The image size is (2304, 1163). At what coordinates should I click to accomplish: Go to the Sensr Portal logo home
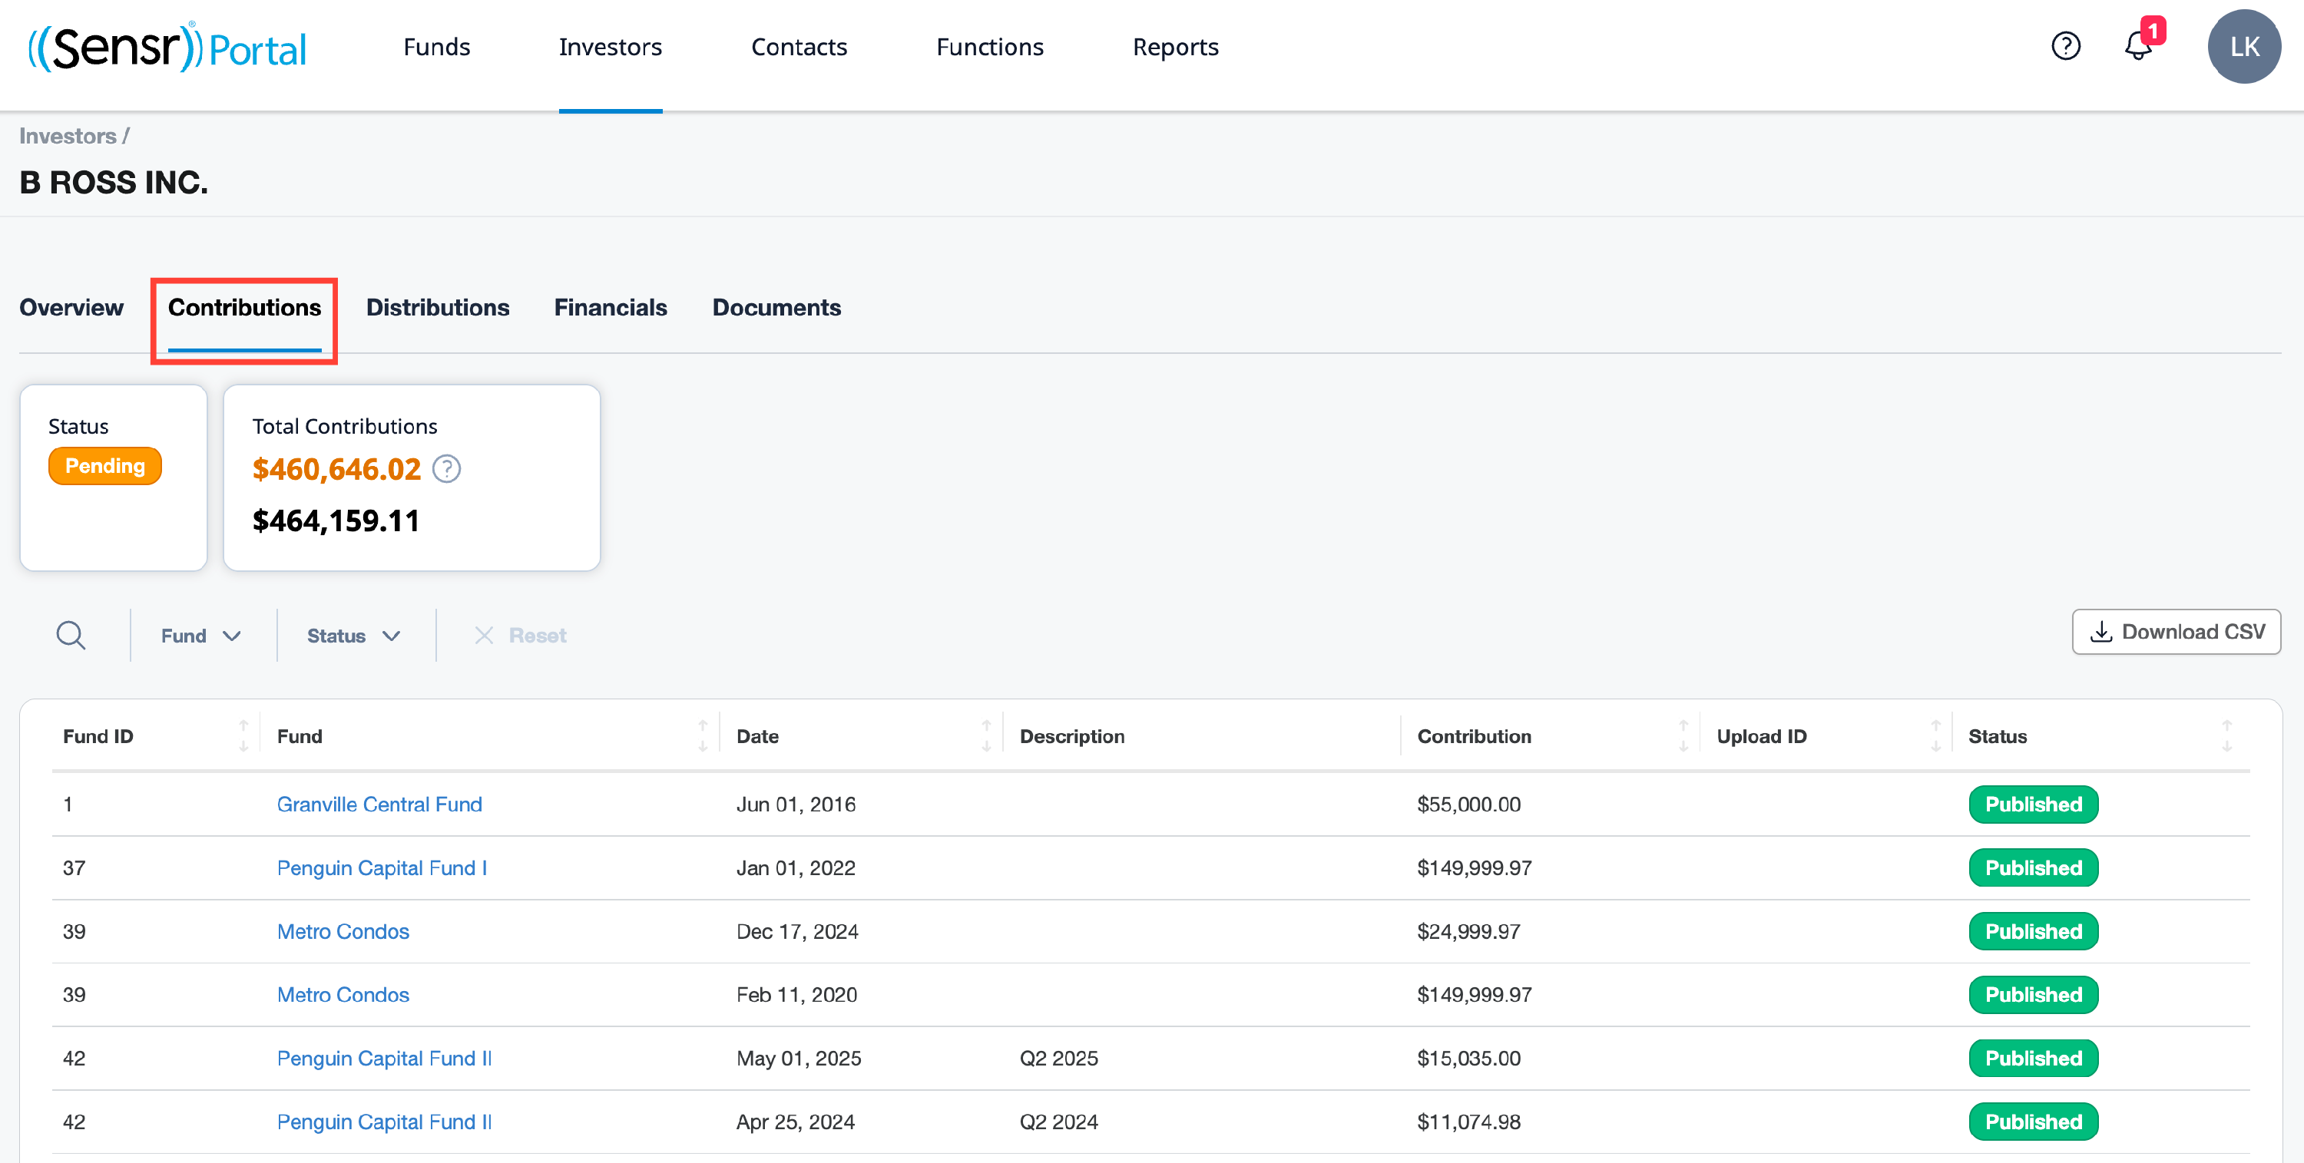(x=167, y=48)
